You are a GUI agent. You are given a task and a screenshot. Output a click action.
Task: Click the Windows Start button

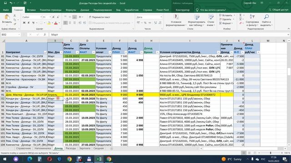[x=5, y=159]
